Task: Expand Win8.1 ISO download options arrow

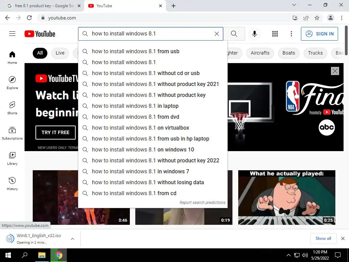Action: [72, 239]
